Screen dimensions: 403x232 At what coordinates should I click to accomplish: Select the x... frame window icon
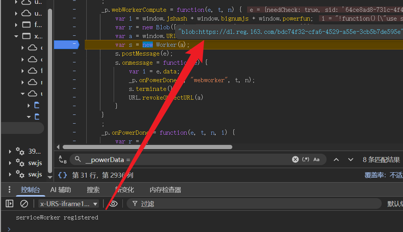click(27, 36)
